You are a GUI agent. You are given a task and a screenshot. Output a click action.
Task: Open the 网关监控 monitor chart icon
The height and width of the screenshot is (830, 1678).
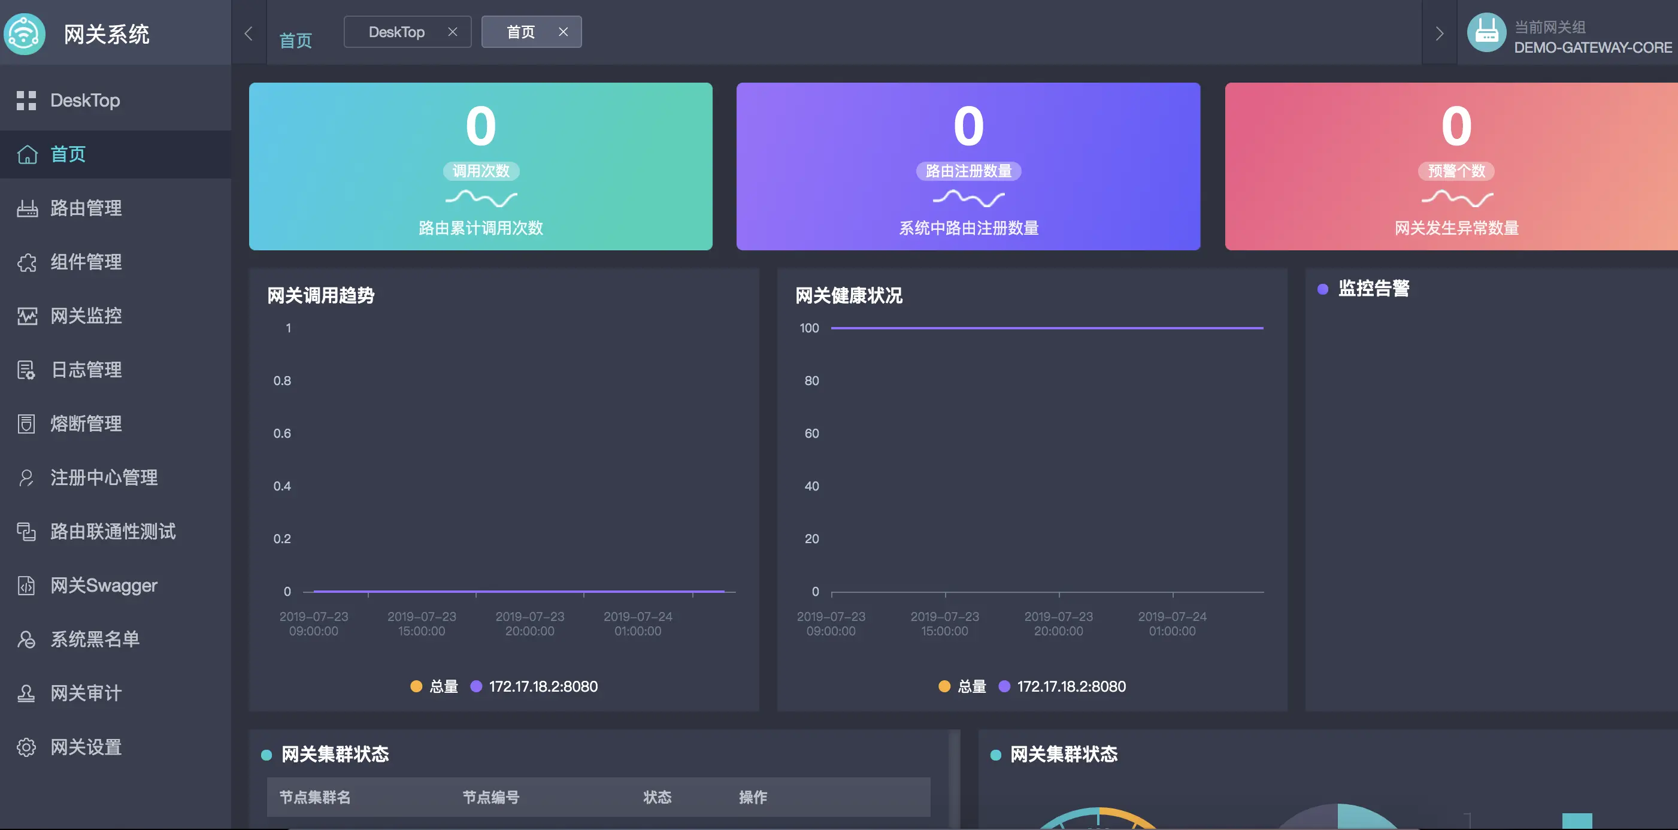tap(27, 316)
